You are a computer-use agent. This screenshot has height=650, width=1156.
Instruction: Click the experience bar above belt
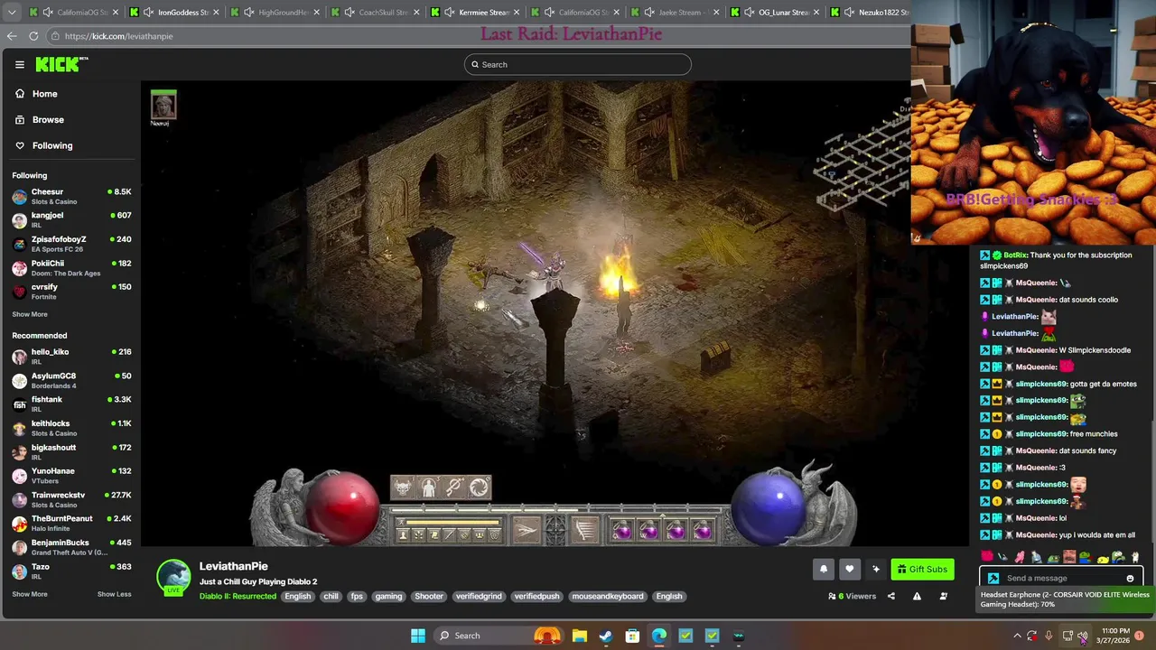point(558,509)
